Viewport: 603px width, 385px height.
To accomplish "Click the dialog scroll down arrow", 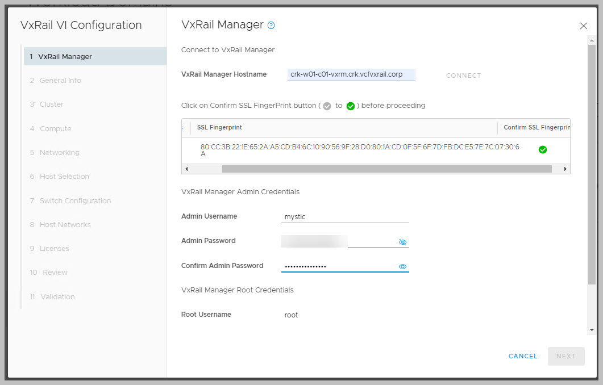I will (x=592, y=330).
